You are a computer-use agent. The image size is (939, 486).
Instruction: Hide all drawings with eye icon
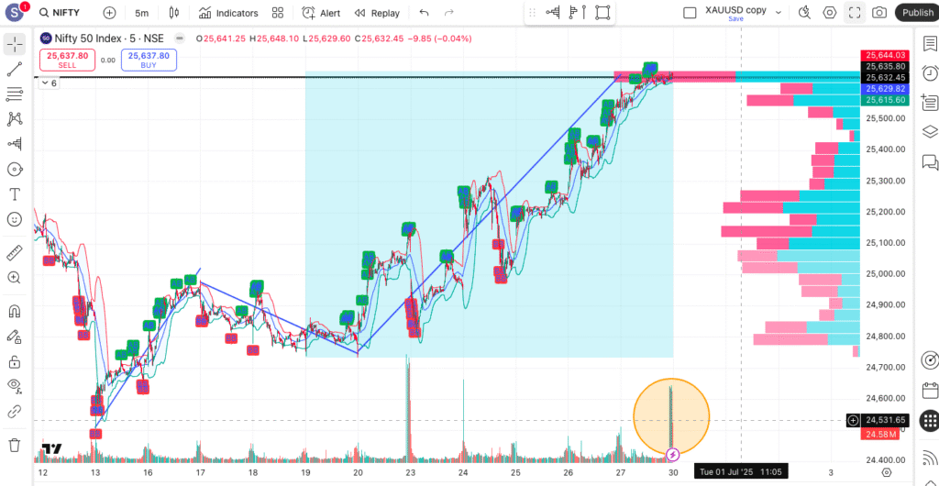[x=15, y=387]
